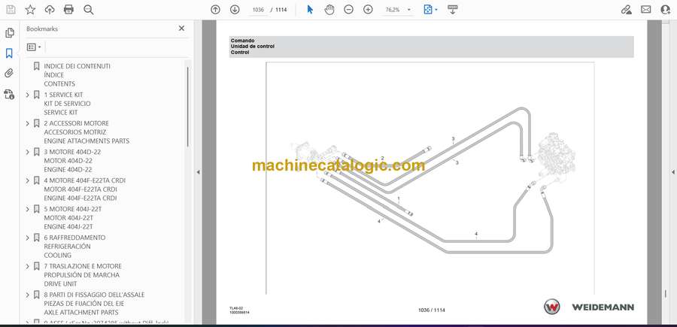The height and width of the screenshot is (327, 677).
Task: Open the page thumbnails panel
Action: point(10,33)
